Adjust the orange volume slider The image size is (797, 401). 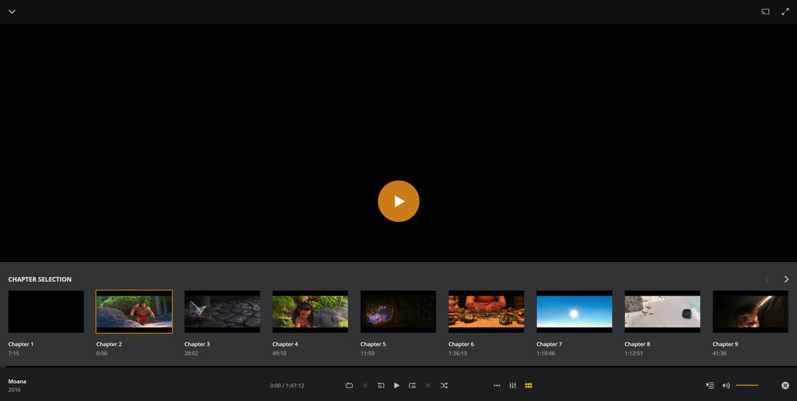point(747,386)
